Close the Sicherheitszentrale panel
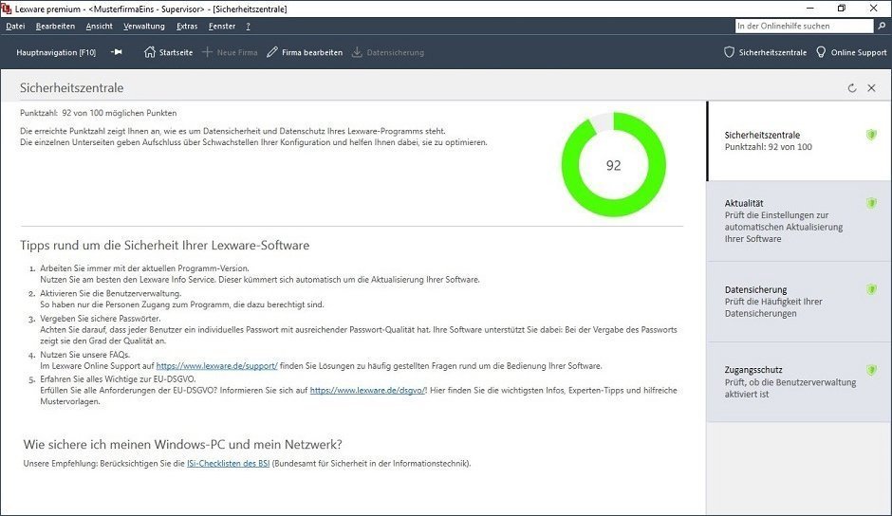The width and height of the screenshot is (892, 516). (x=871, y=88)
